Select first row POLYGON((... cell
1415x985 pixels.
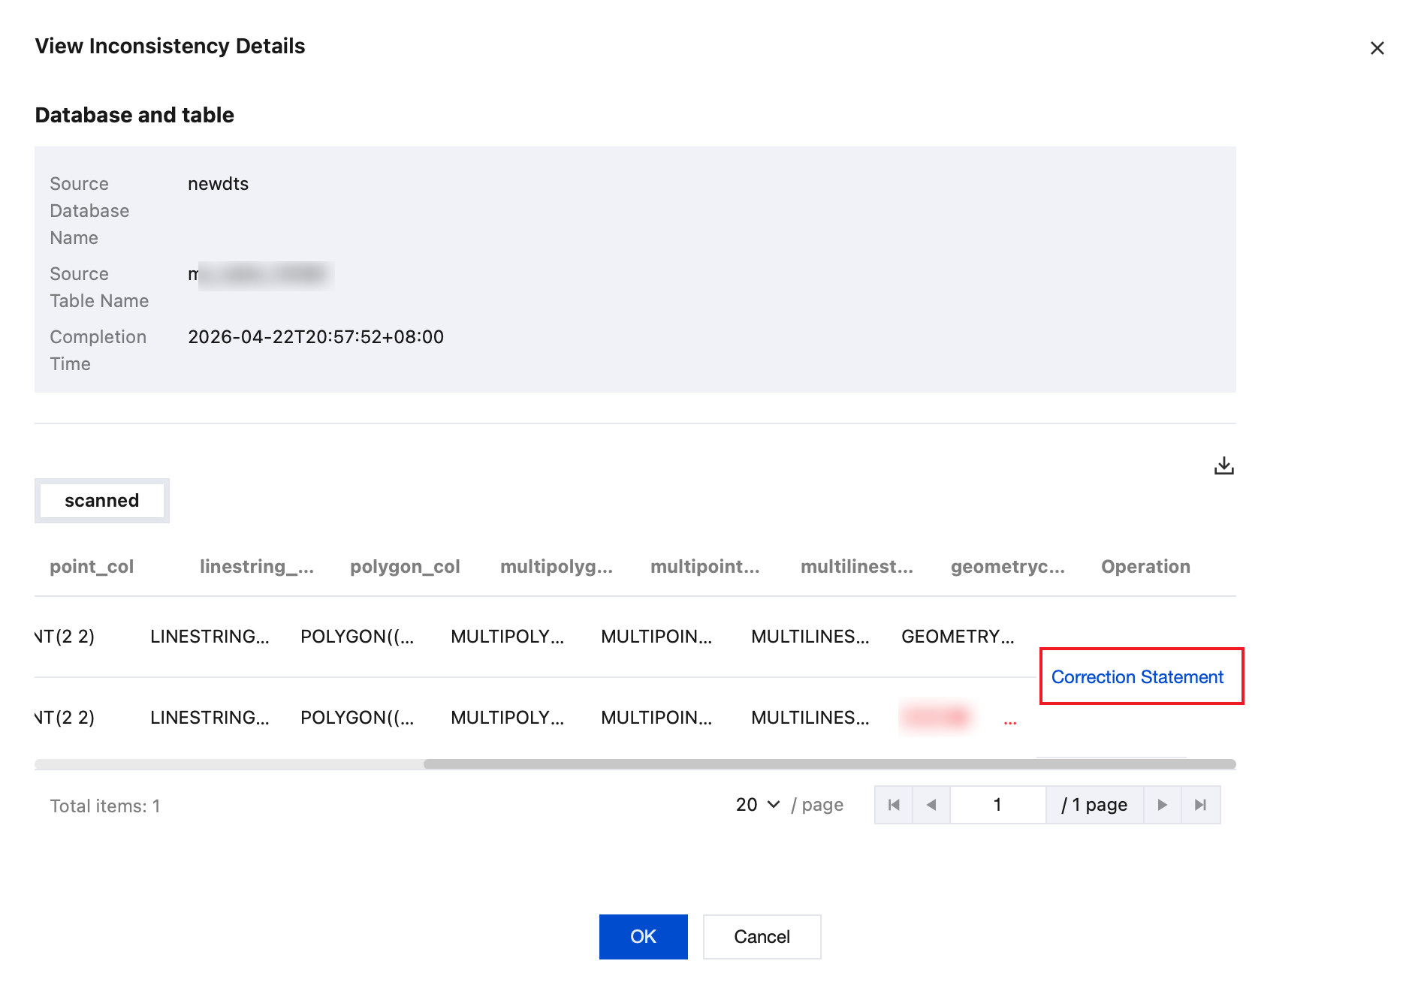pyautogui.click(x=357, y=637)
